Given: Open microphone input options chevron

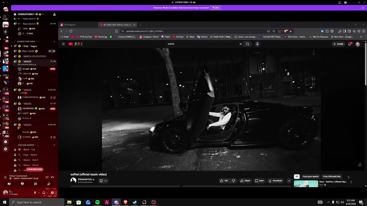Looking at the screenshot, I should [38, 193].
